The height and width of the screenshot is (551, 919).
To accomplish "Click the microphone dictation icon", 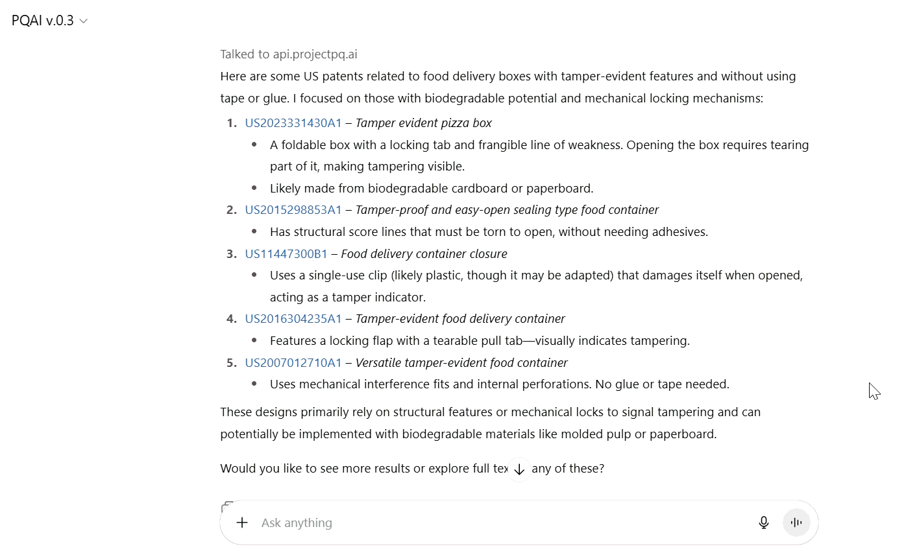I will point(764,522).
